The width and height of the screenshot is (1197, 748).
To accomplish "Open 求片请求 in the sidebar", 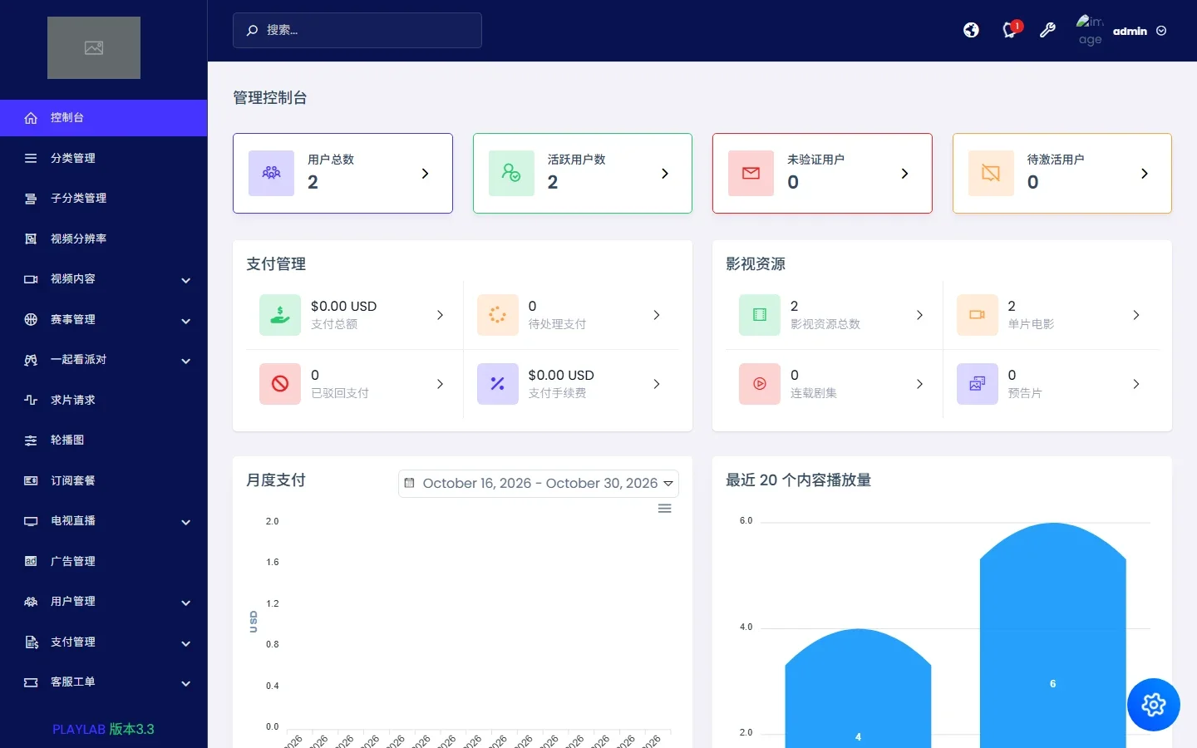I will [104, 401].
